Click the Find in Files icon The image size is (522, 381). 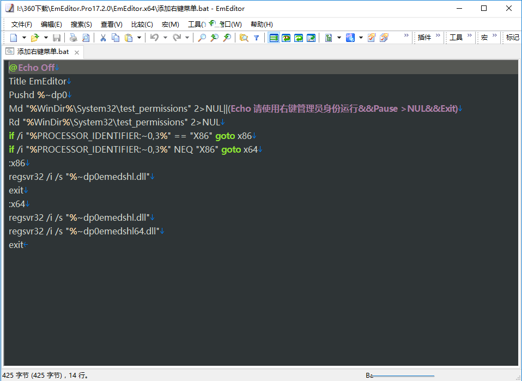point(244,38)
